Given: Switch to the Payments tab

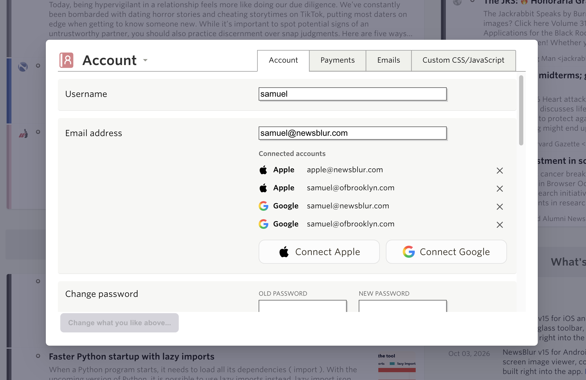Looking at the screenshot, I should (x=338, y=61).
